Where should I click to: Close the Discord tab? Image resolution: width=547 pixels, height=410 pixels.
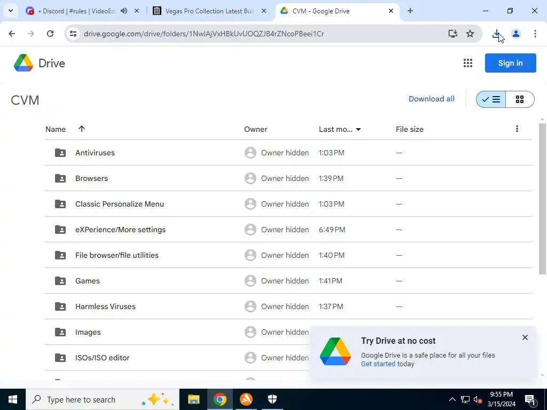[137, 11]
